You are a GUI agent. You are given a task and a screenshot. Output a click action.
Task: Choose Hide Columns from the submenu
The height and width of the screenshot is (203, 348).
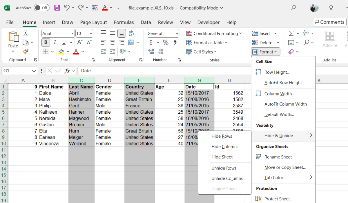point(225,147)
